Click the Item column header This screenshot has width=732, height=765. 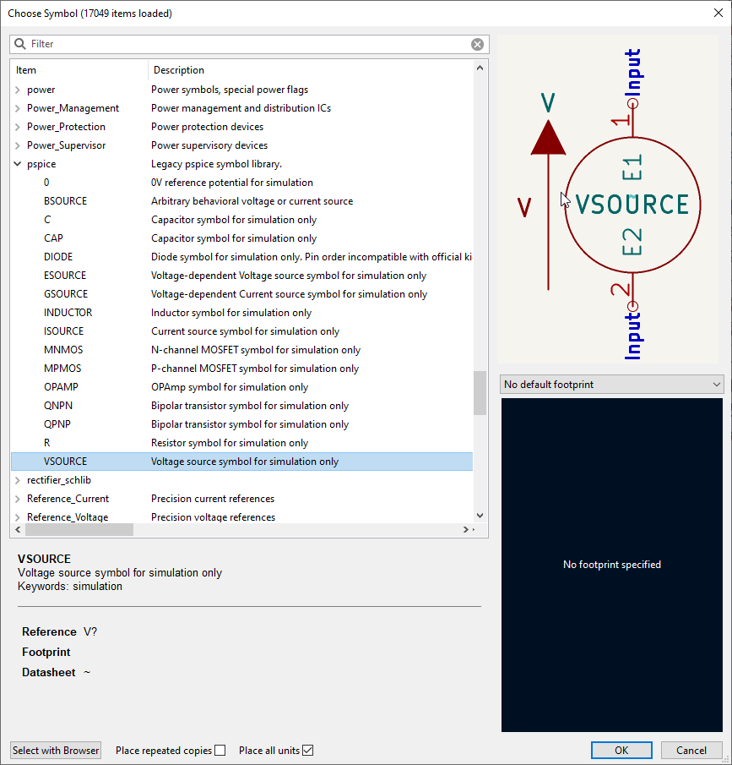pyautogui.click(x=80, y=70)
